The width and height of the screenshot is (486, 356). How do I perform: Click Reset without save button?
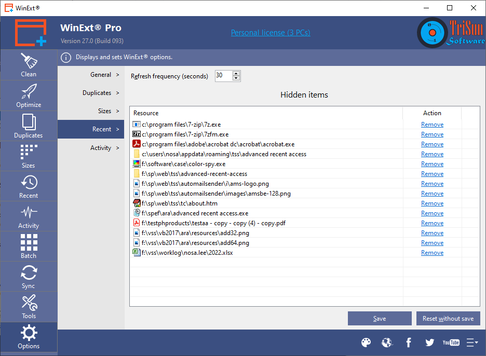click(x=448, y=319)
